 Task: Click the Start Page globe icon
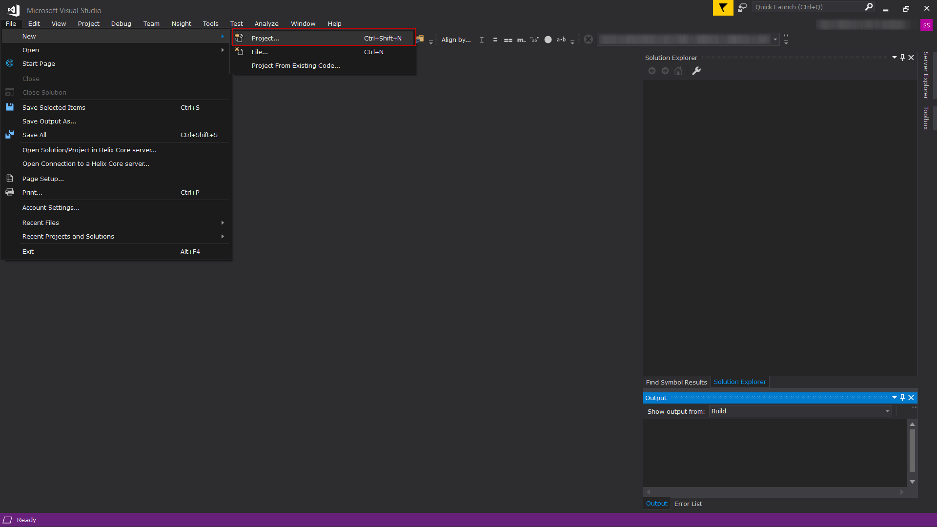(10, 63)
